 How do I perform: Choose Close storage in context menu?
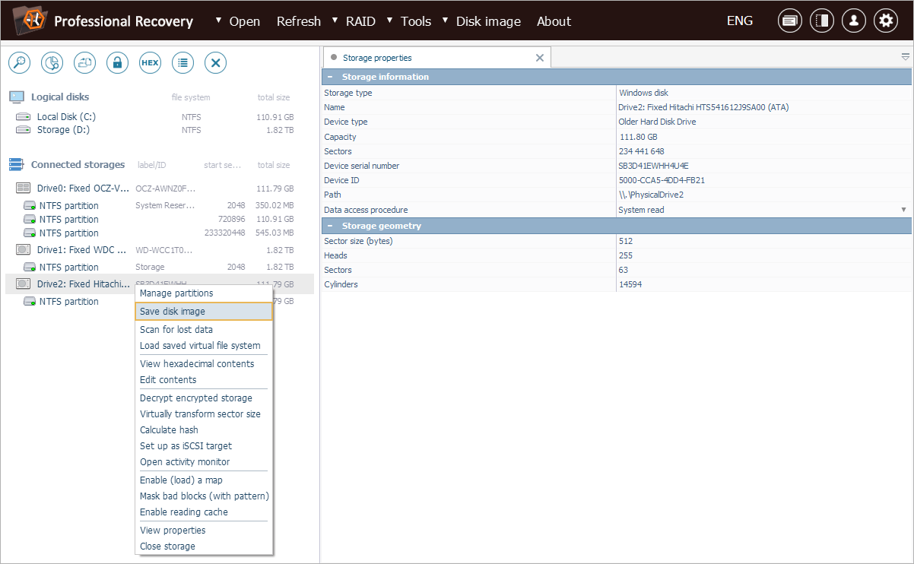(x=204, y=547)
